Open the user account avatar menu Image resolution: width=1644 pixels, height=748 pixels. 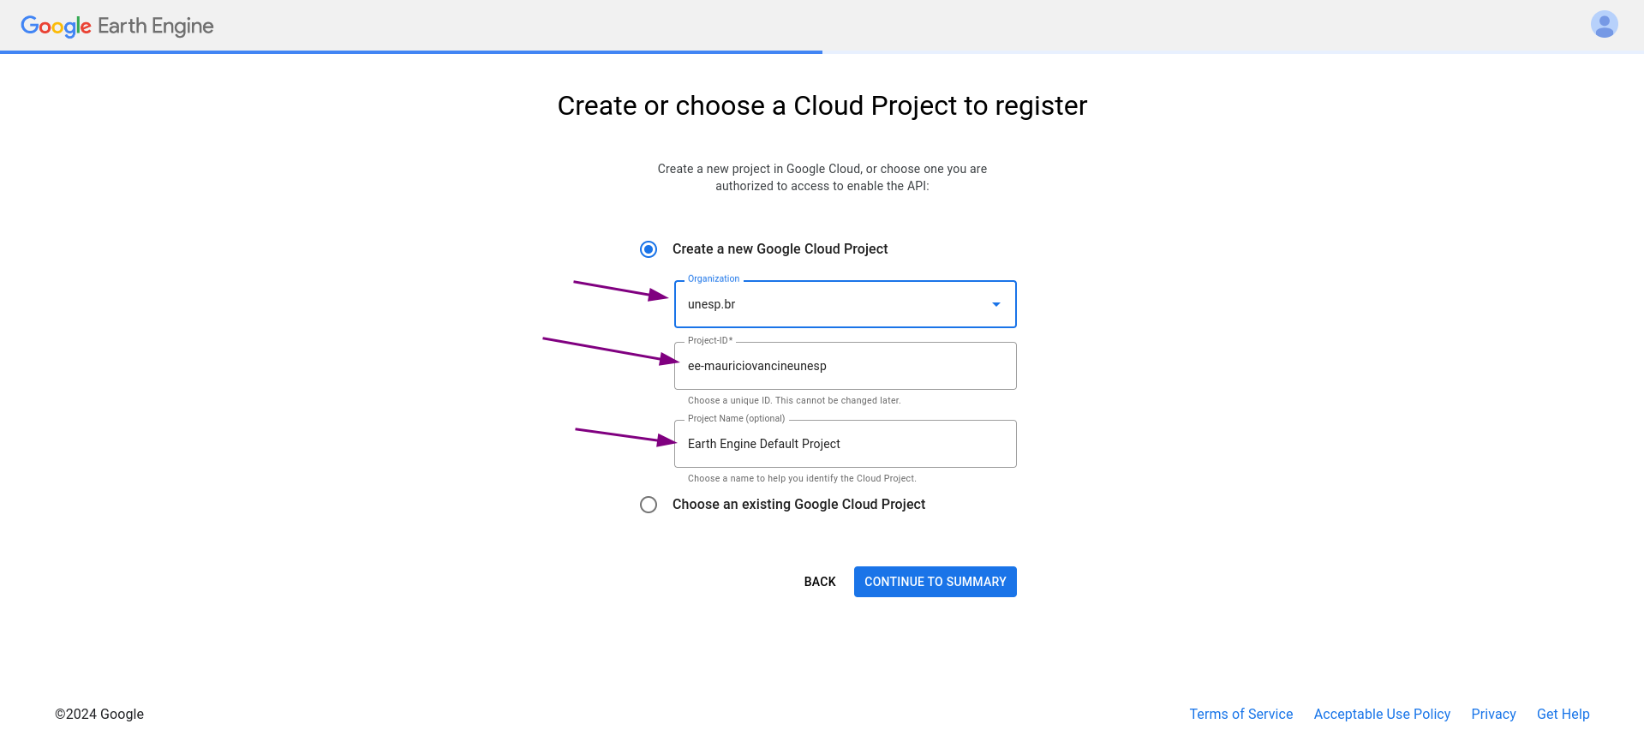click(1604, 24)
